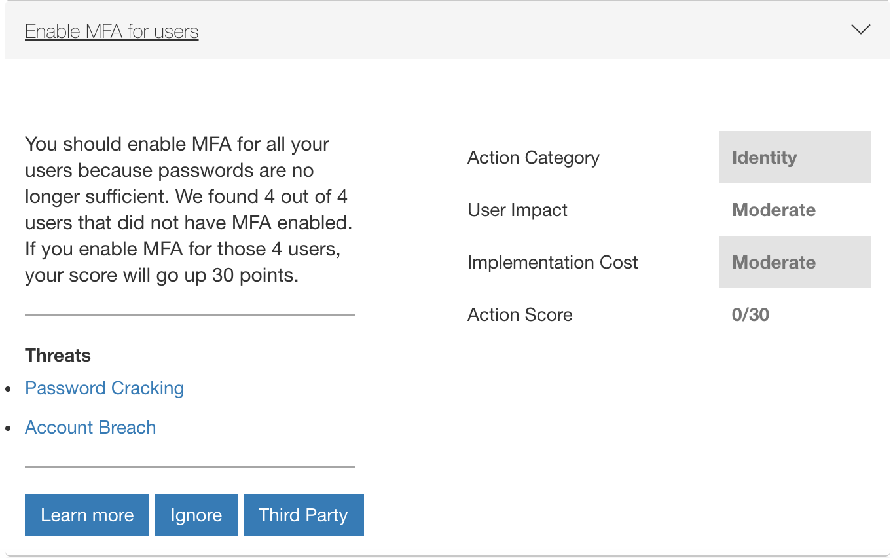Click the Action Score label
The image size is (893, 558).
tap(520, 315)
